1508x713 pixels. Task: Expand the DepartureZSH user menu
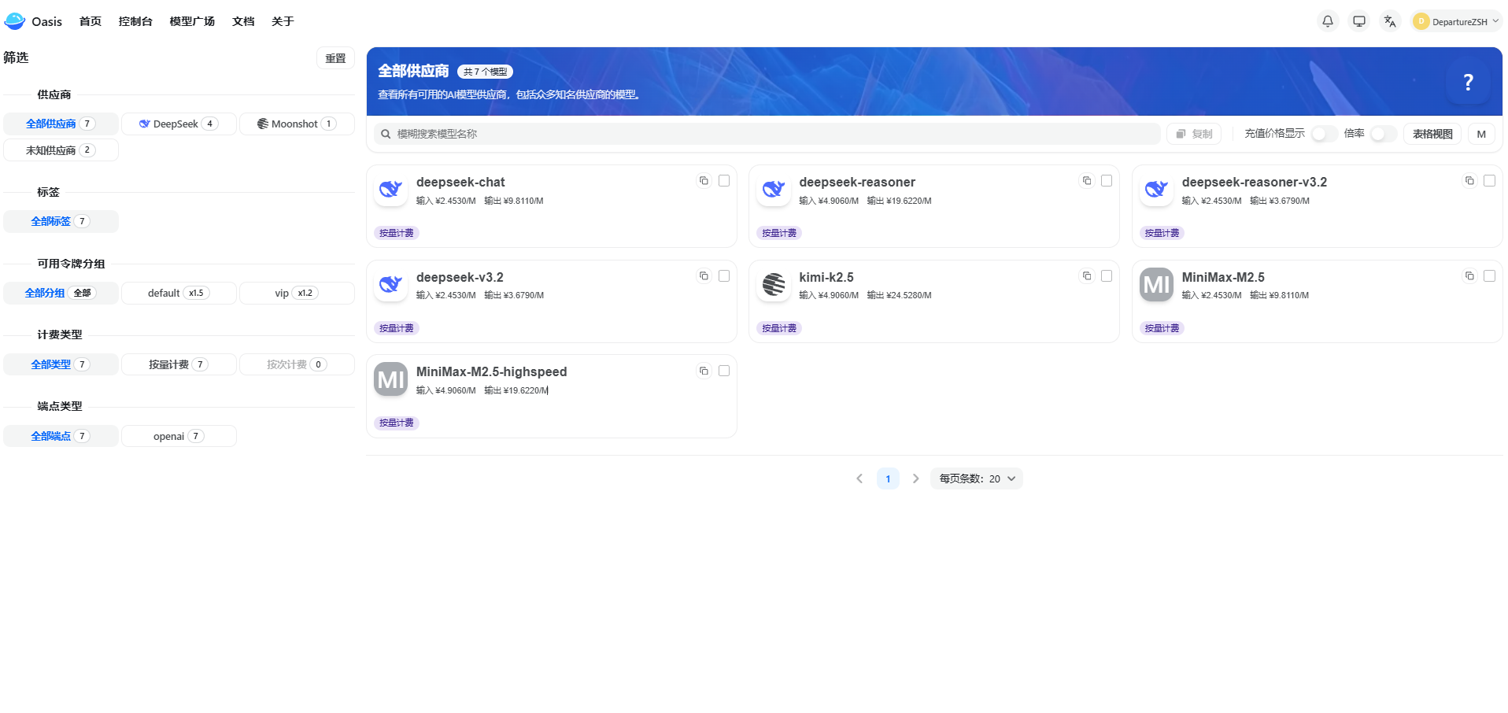coord(1458,21)
